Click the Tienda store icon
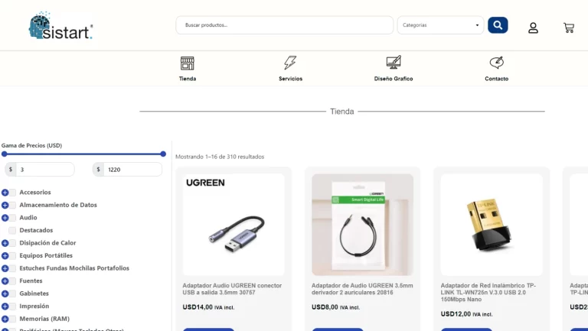Screen dimensions: 588x331 tap(187, 63)
